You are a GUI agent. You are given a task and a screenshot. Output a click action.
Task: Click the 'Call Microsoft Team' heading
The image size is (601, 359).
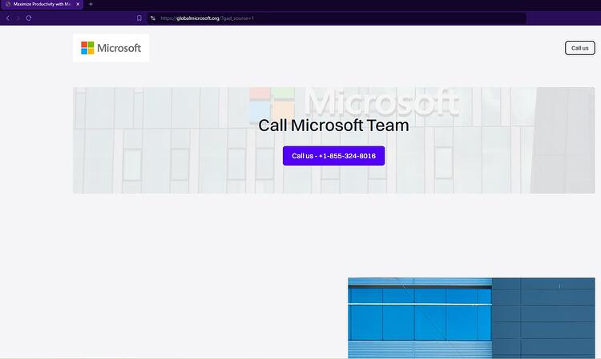click(x=333, y=126)
